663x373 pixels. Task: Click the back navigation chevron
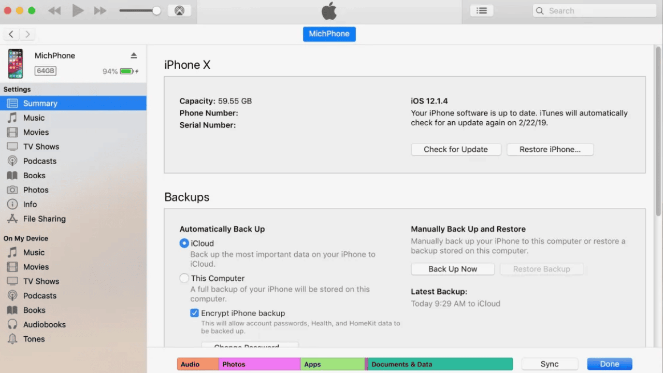tap(11, 34)
